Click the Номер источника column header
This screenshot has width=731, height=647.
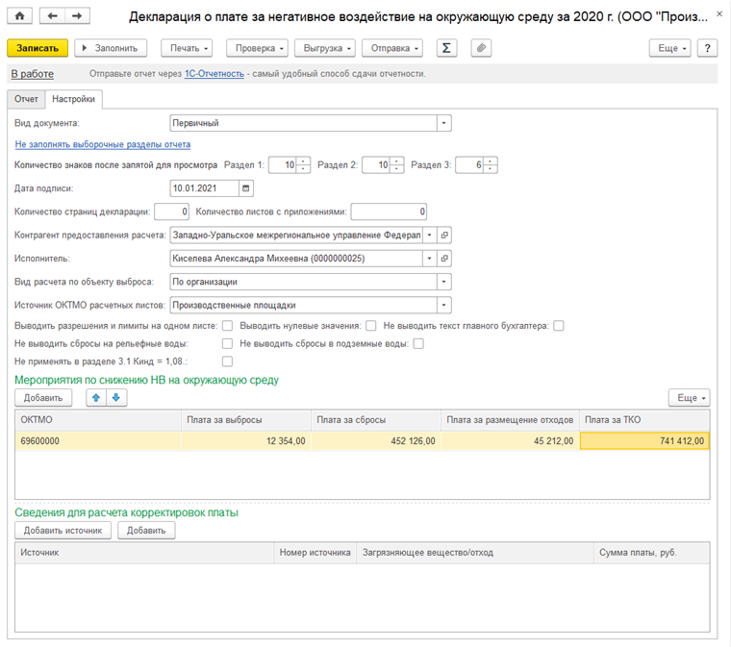pos(315,553)
